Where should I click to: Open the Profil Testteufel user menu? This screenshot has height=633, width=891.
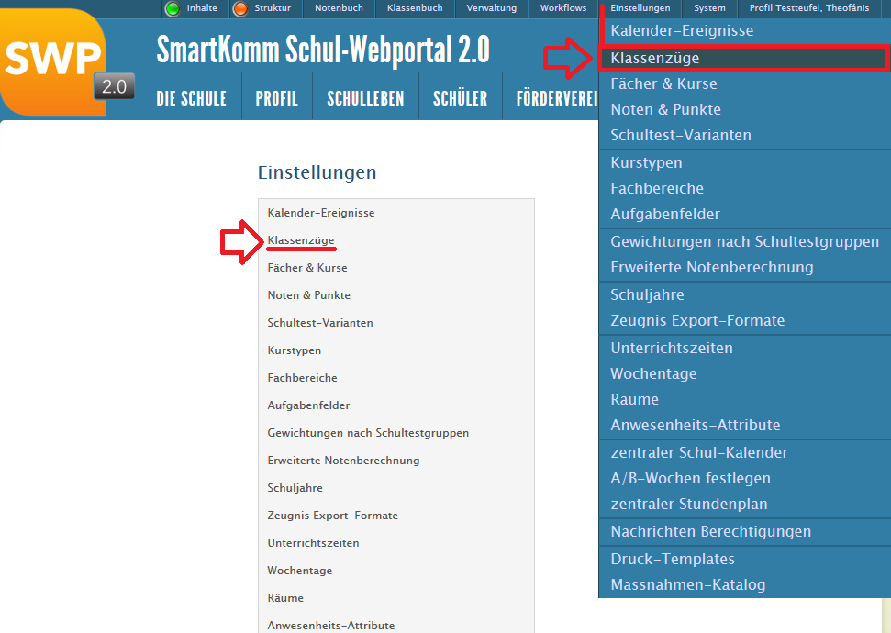[808, 8]
